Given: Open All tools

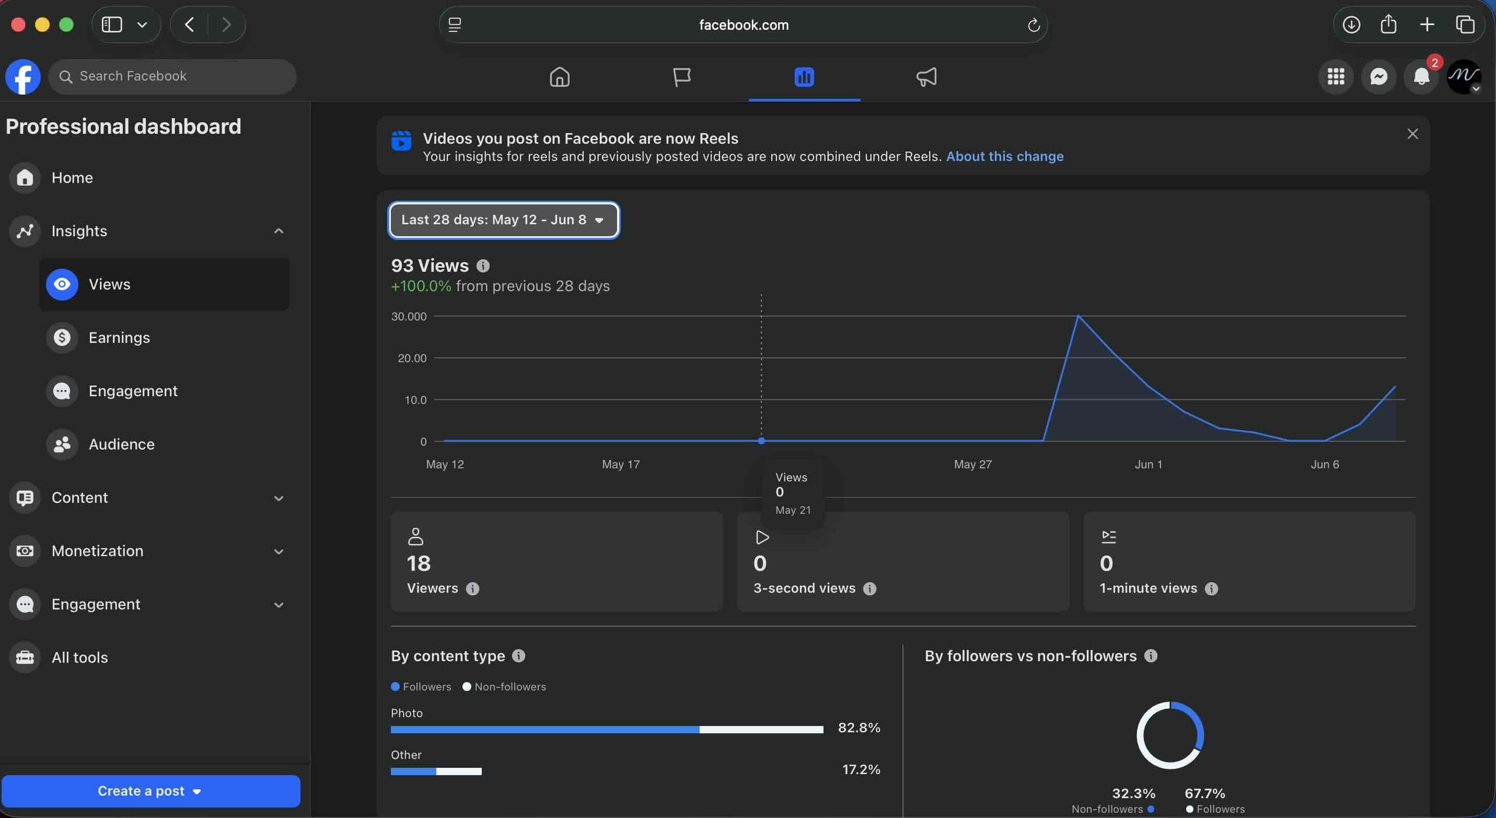Looking at the screenshot, I should tap(149, 658).
